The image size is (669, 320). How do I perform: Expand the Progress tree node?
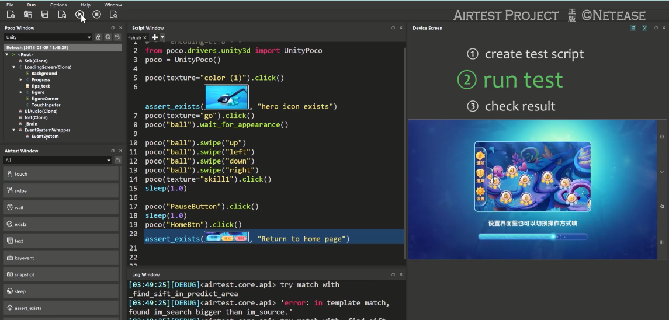(x=20, y=80)
